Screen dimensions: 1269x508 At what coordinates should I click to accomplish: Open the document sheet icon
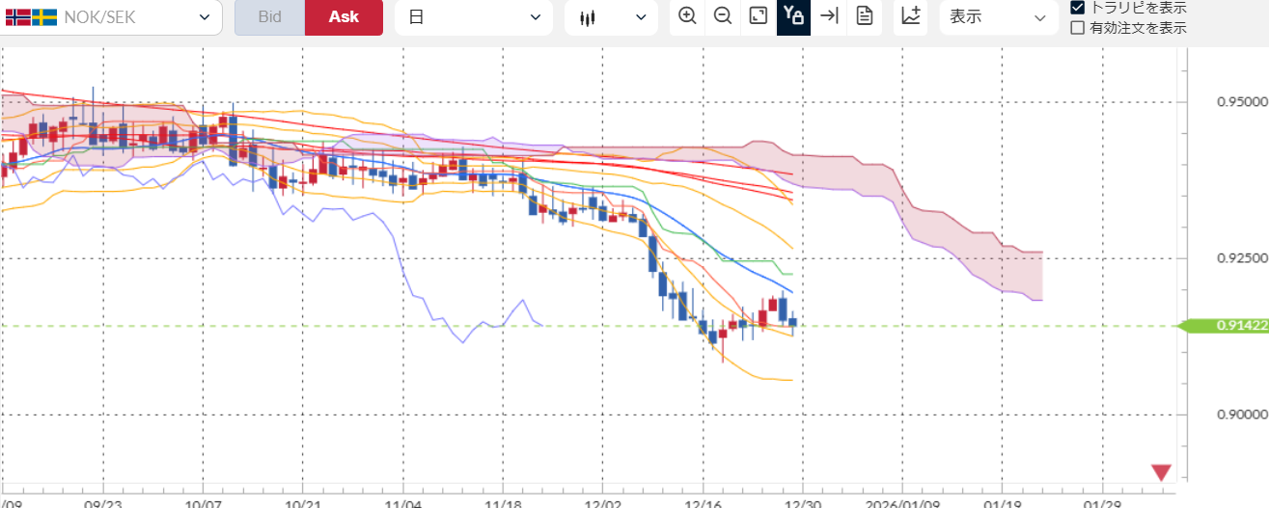[865, 16]
